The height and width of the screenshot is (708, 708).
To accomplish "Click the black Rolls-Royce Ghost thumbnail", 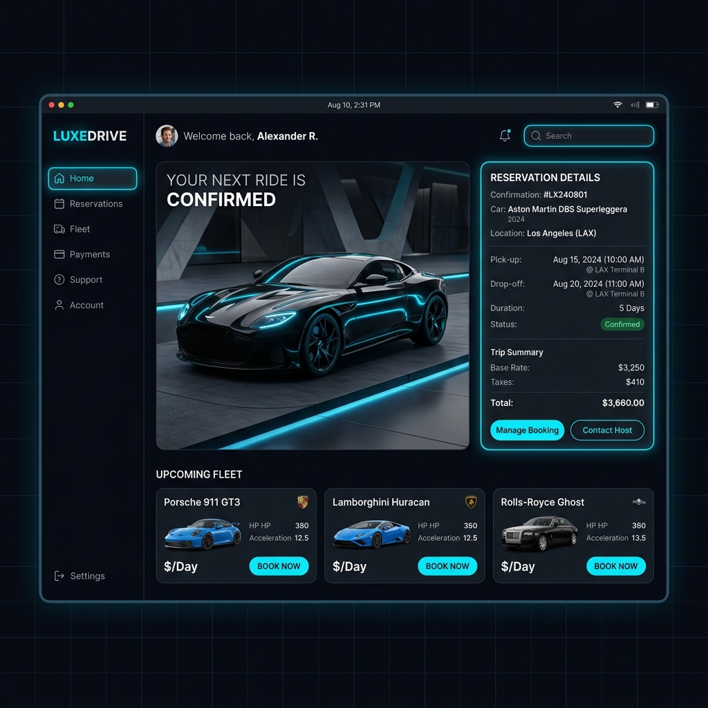I will point(539,534).
